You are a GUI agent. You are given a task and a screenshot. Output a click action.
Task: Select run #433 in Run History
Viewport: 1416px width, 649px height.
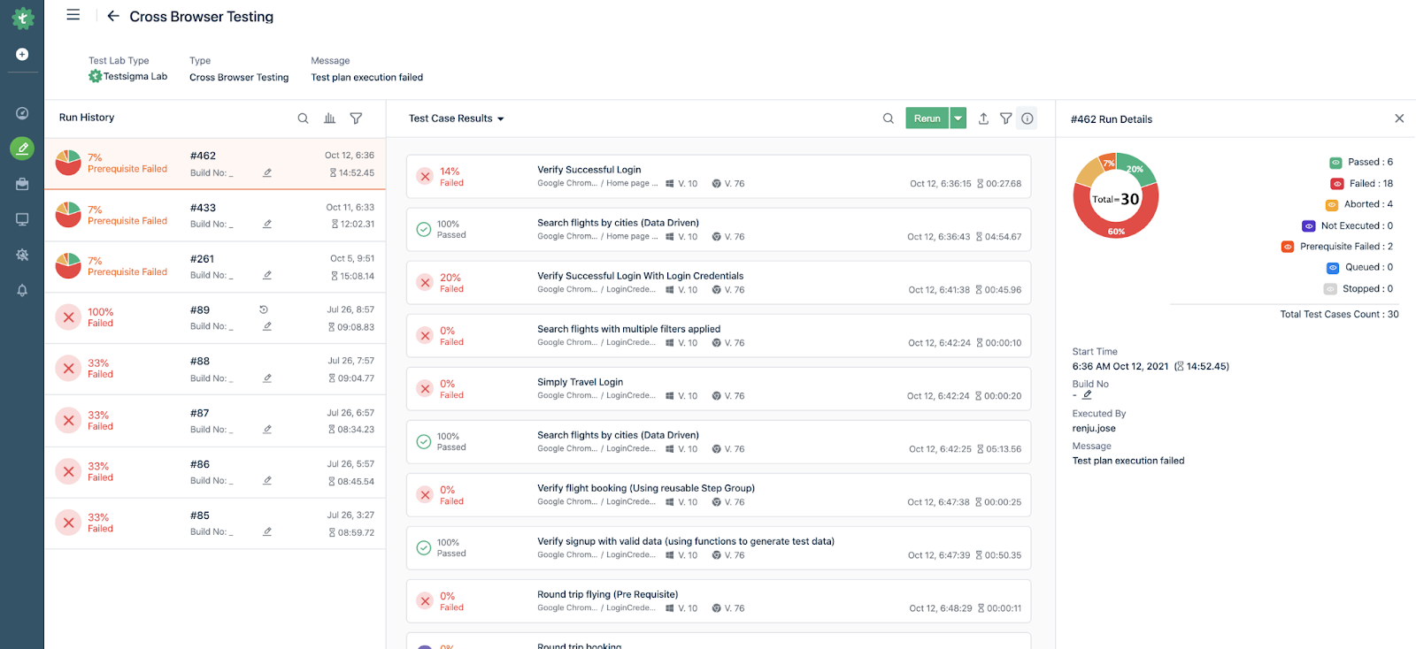[x=215, y=216]
